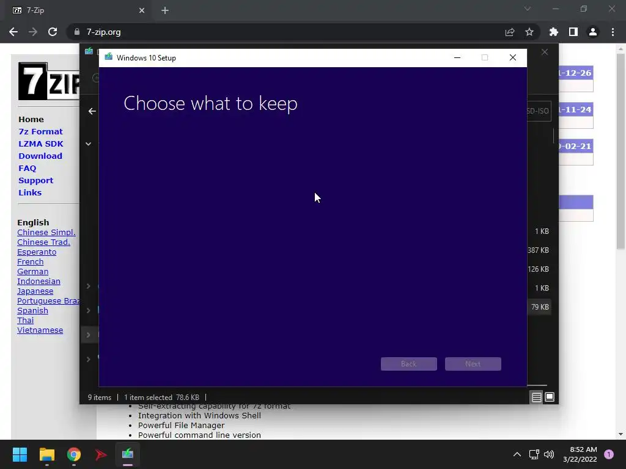Open volume control tray icon

point(550,454)
